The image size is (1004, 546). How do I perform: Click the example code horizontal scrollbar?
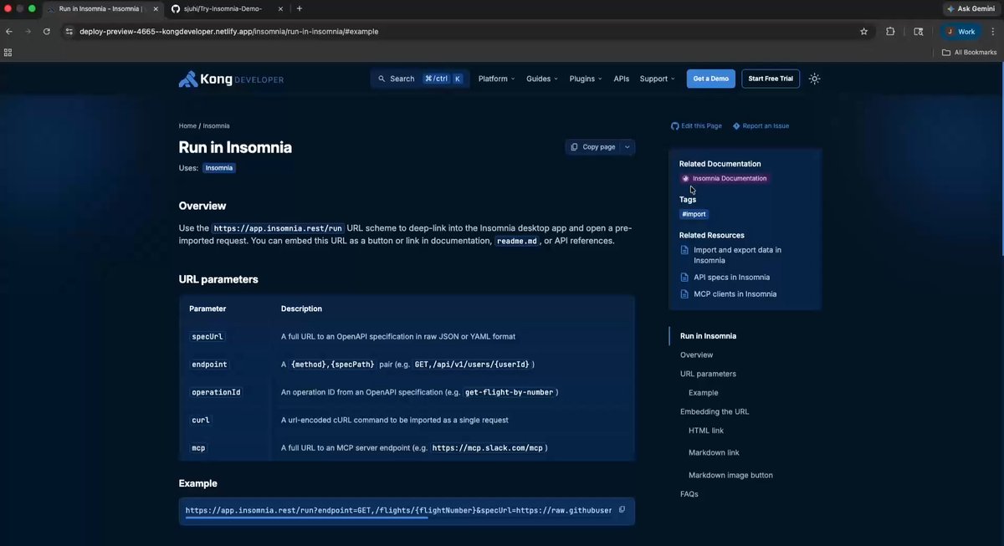pyautogui.click(x=306, y=518)
